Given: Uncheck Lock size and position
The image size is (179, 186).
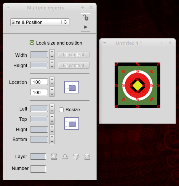Looking at the screenshot, I should (x=32, y=43).
